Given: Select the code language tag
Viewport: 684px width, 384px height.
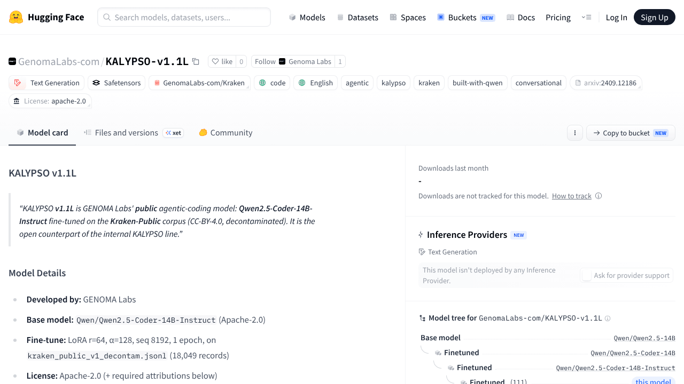Looking at the screenshot, I should (x=272, y=83).
